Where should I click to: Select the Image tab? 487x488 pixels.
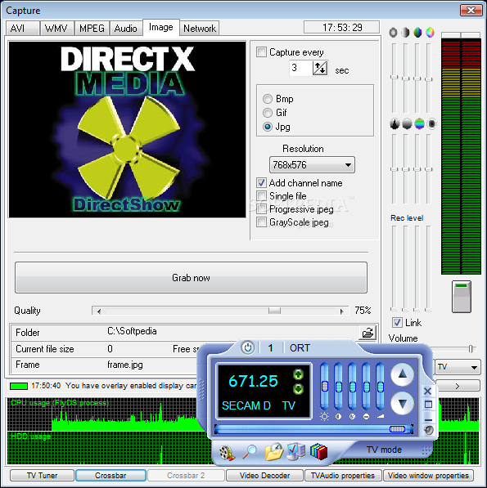(161, 28)
